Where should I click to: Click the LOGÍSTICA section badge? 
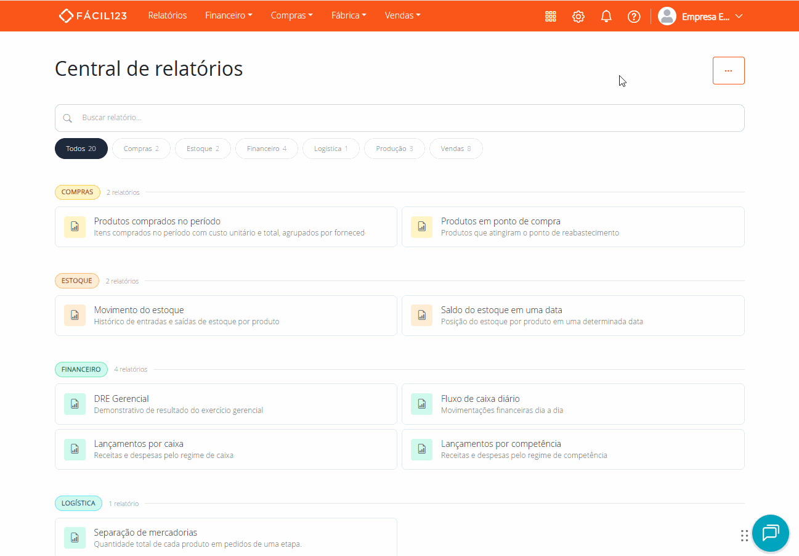78,503
